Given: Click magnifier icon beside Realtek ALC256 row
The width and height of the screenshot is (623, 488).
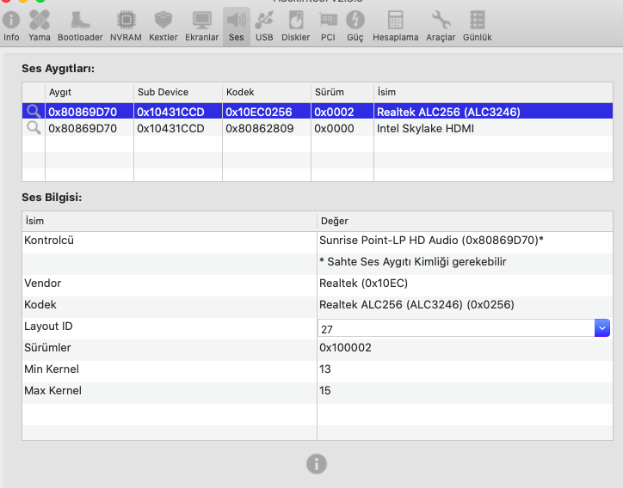Looking at the screenshot, I should (34, 112).
